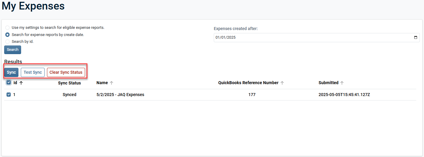Click the blue Sync button
424x157 pixels.
point(11,73)
